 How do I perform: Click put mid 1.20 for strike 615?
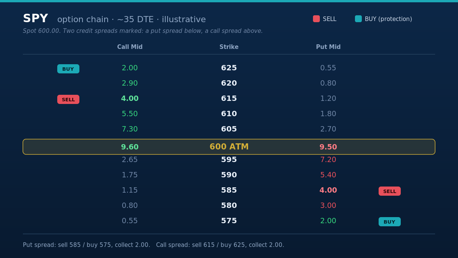[328, 99]
